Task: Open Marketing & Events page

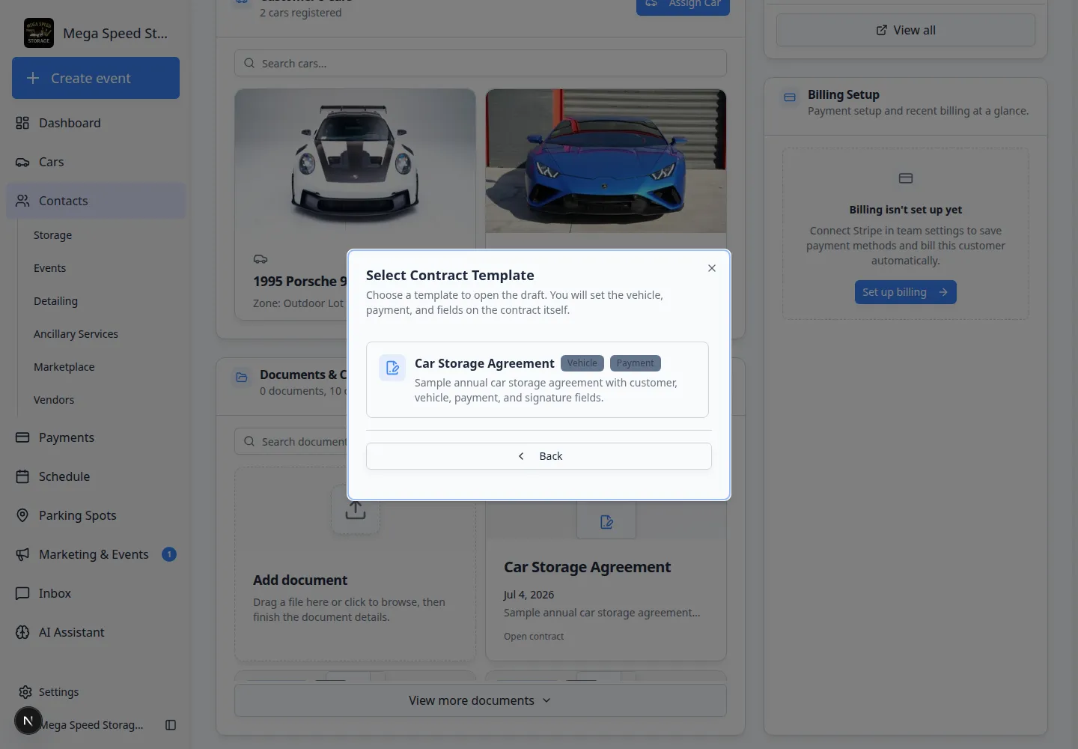Action: coord(96,554)
